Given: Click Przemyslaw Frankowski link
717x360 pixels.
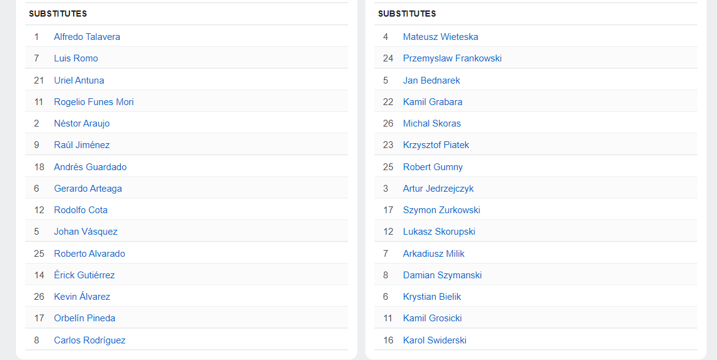Looking at the screenshot, I should pos(452,58).
